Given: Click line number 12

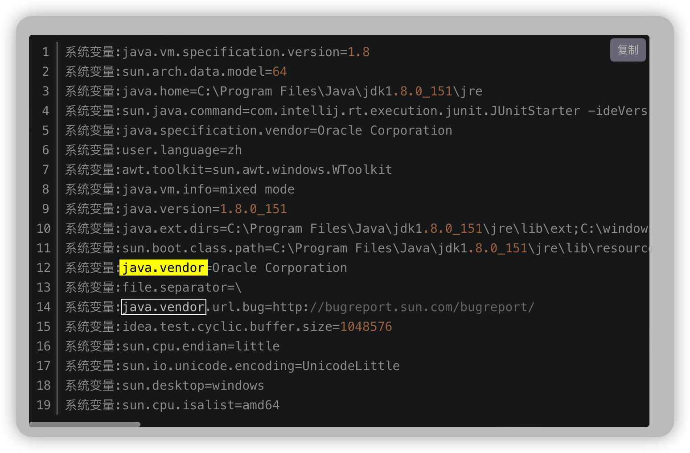Looking at the screenshot, I should (x=44, y=268).
